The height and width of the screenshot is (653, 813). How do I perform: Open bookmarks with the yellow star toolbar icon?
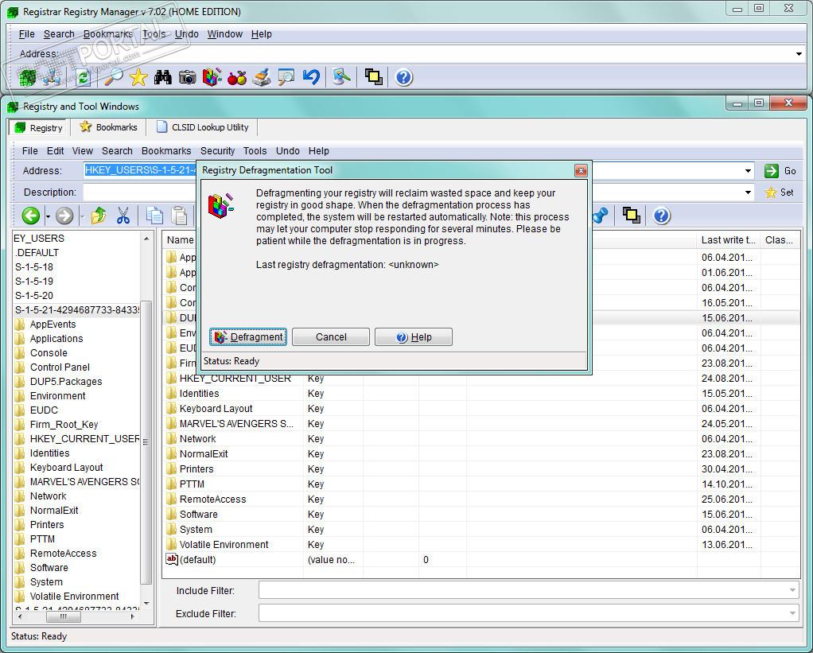138,78
